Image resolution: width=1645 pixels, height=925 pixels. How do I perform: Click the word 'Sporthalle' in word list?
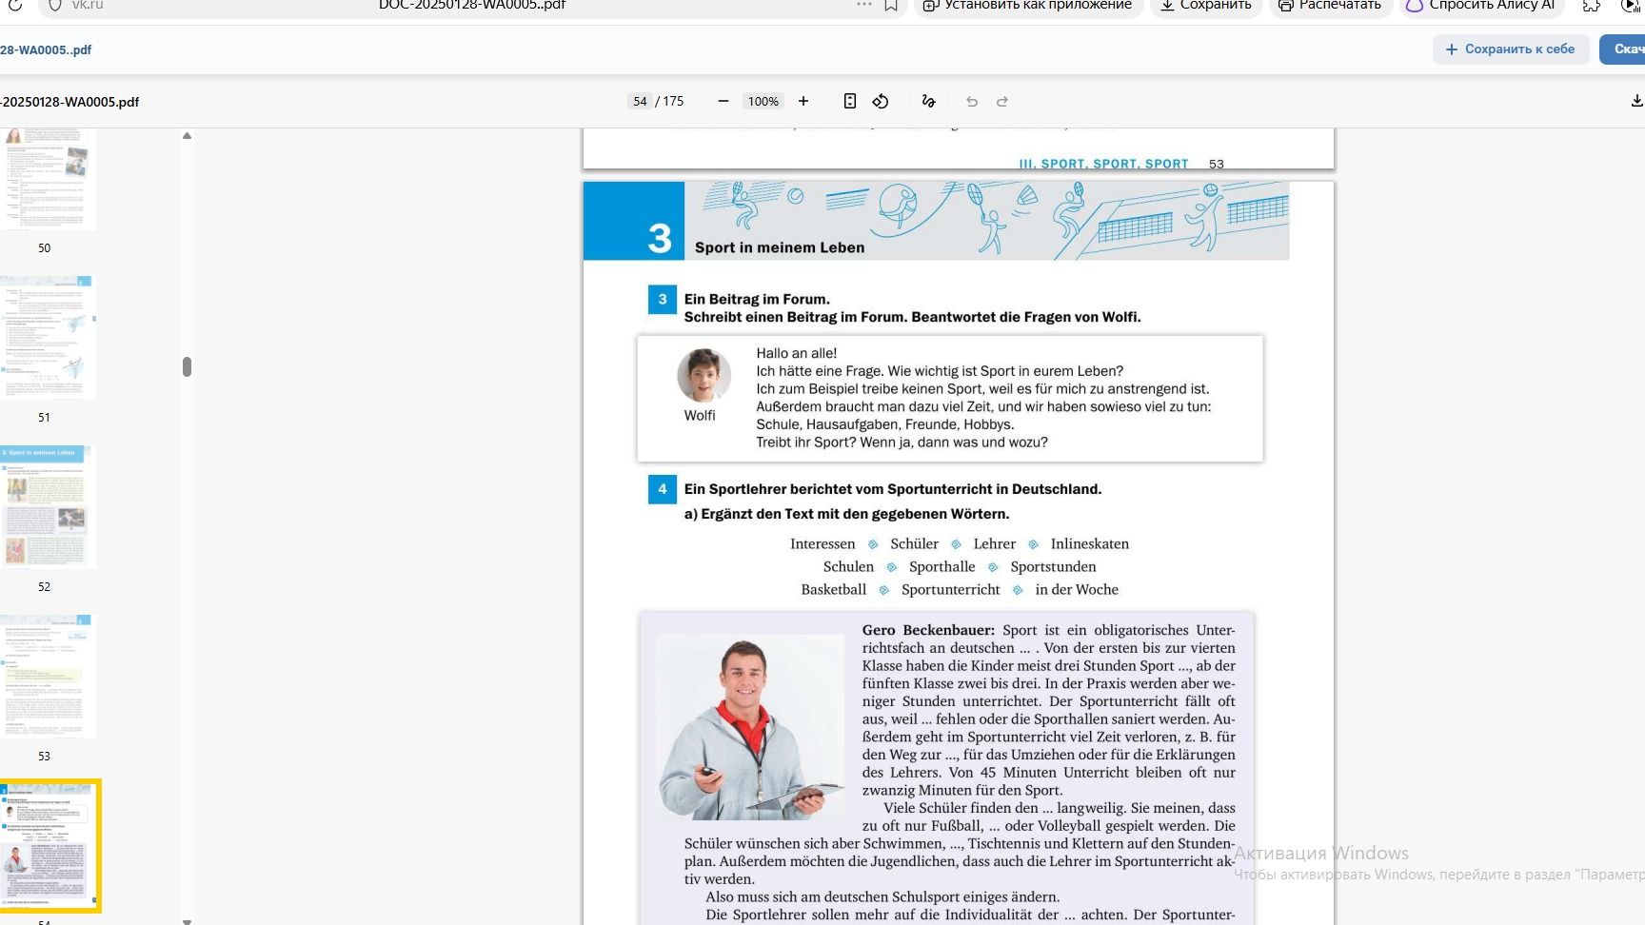click(x=941, y=566)
